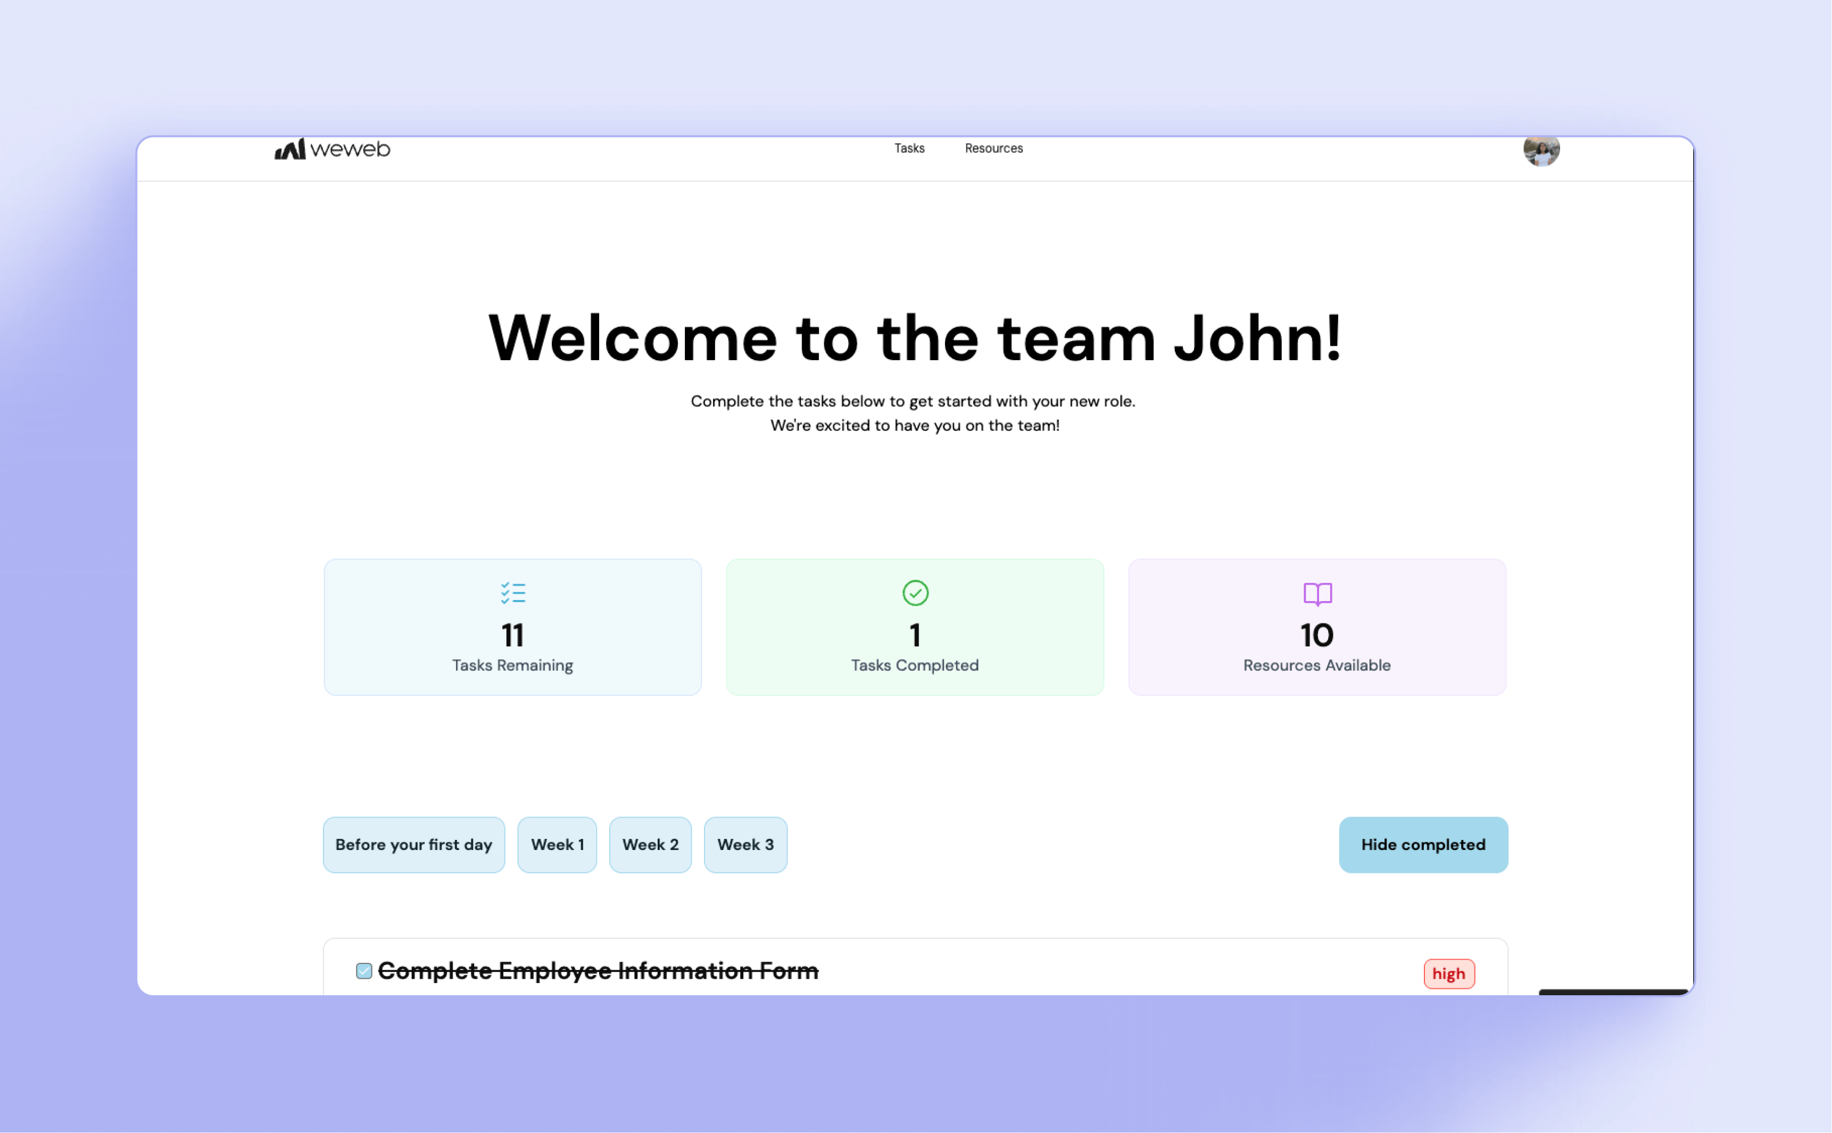Toggle the Hide completed filter

tap(1422, 845)
